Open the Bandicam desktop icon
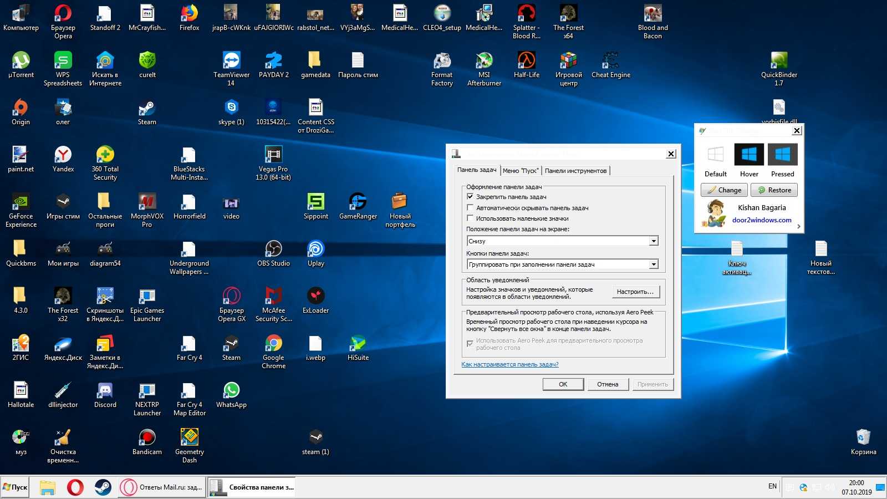Screen dimensions: 887x499 coord(147,442)
